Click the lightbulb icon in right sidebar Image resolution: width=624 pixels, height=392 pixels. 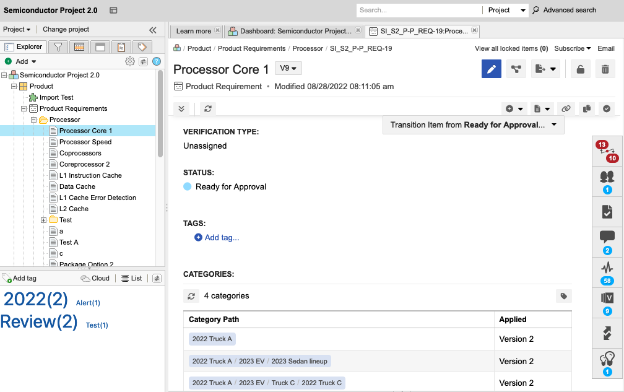tap(607, 359)
